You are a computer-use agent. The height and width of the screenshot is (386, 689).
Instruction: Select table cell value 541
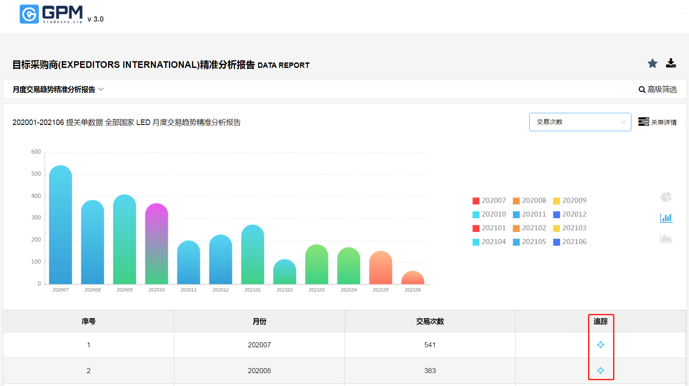pyautogui.click(x=430, y=345)
